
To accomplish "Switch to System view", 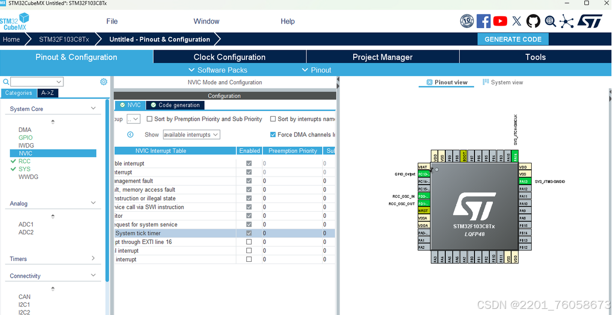I will point(503,82).
